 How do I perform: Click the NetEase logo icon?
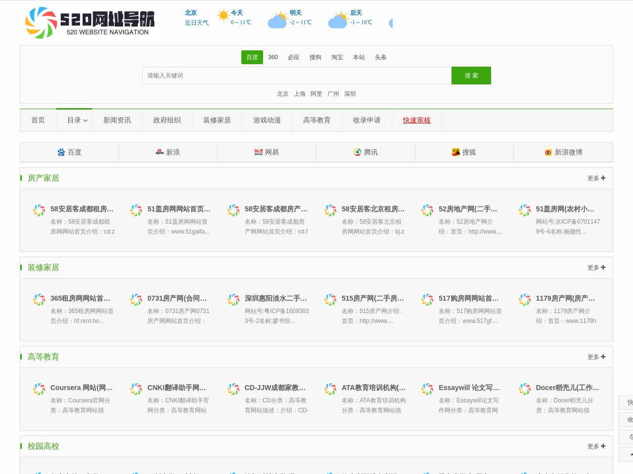coord(259,152)
